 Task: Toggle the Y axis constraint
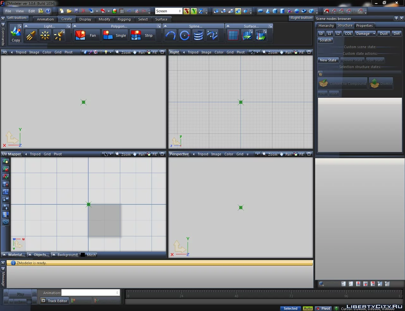(194, 11)
